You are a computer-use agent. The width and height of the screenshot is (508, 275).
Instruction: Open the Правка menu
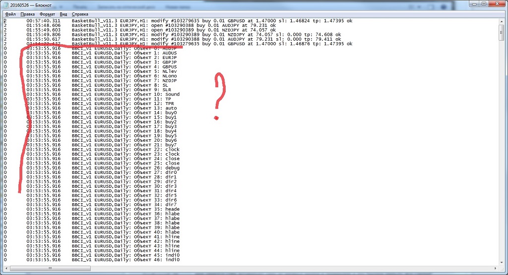point(28,14)
